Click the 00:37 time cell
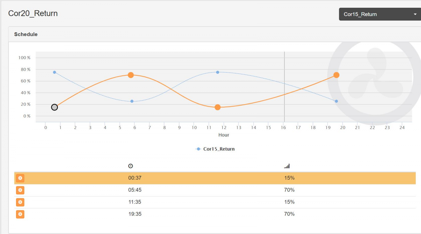Viewport: 421px width, 234px height. click(x=135, y=178)
